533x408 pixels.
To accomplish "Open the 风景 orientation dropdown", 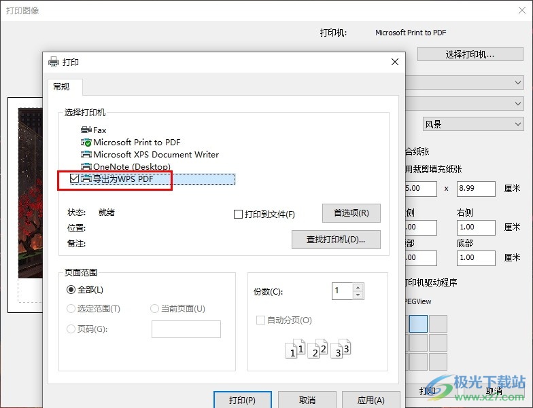I will (x=473, y=124).
